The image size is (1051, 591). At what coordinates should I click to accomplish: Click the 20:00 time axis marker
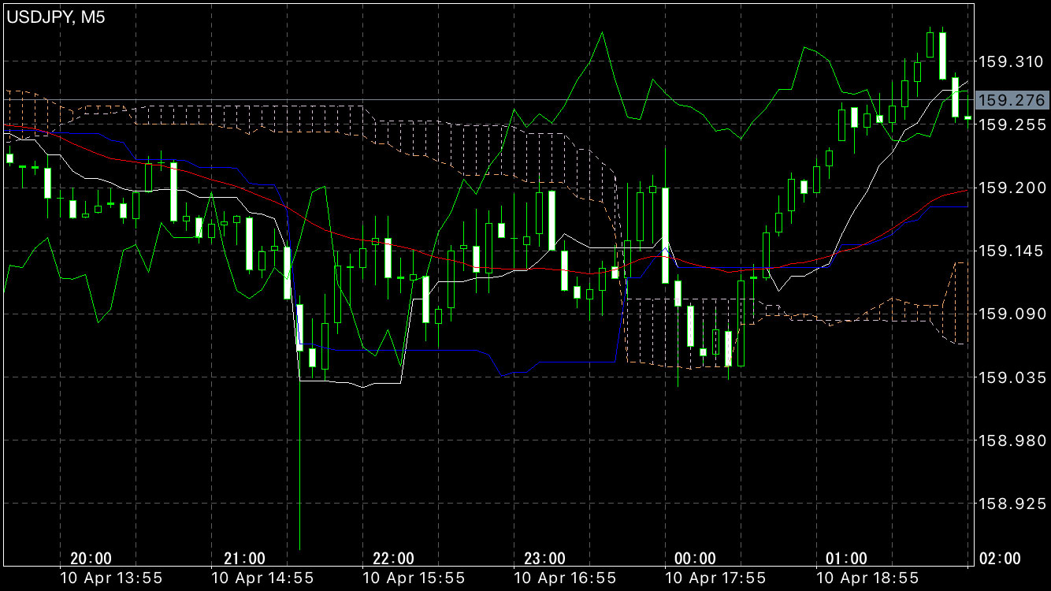pos(91,559)
